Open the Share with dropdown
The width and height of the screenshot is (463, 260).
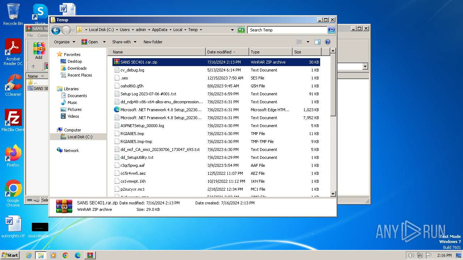coord(124,42)
